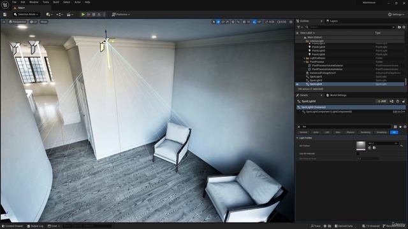Open the Perspective view mode dropdown
The image size is (408, 229).
[x=17, y=22]
